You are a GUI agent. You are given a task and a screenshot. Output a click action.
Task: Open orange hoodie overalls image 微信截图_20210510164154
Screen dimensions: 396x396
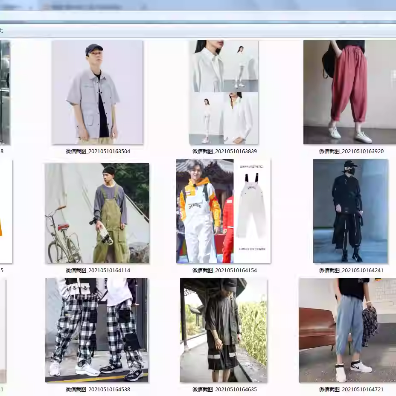[x=223, y=211]
